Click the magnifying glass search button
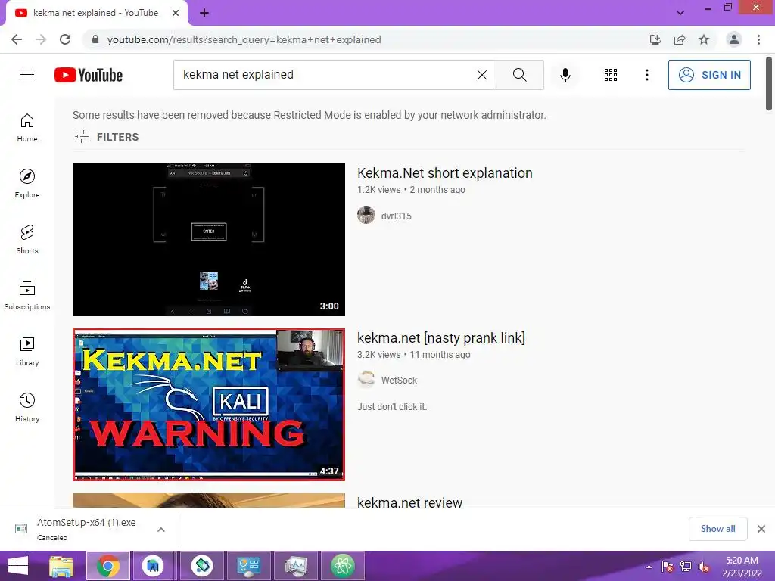Image resolution: width=775 pixels, height=581 pixels. pyautogui.click(x=519, y=75)
